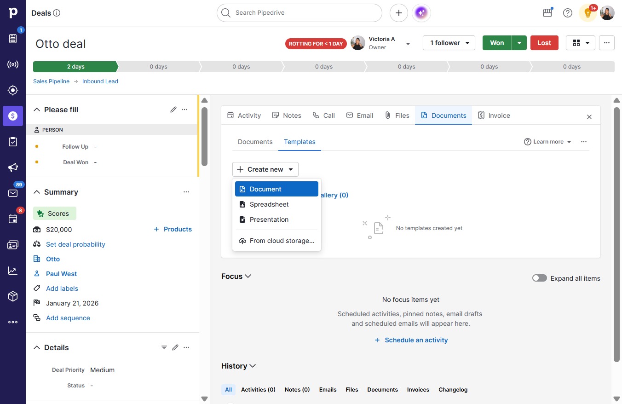Open Products box icon in sidebar
Screen dimensions: 622x404
coord(13,296)
